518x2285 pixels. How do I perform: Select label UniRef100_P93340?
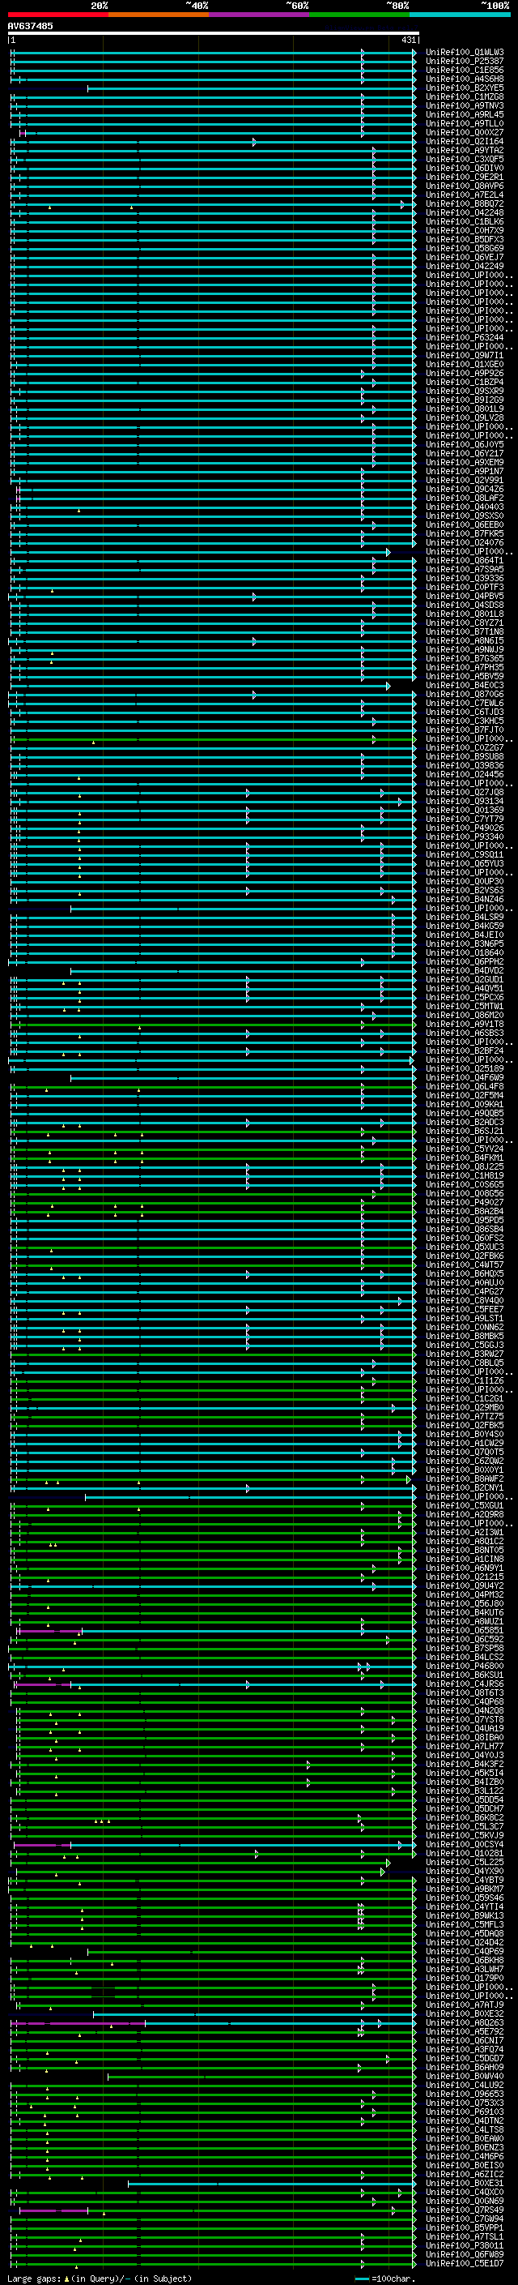click(x=465, y=837)
